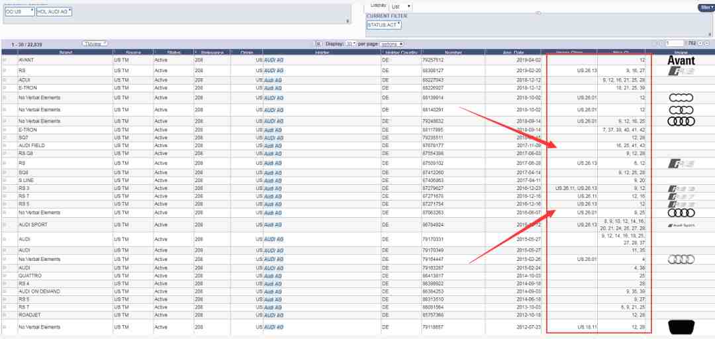Select number cell 79118857
The width and height of the screenshot is (715, 339).
(x=433, y=326)
